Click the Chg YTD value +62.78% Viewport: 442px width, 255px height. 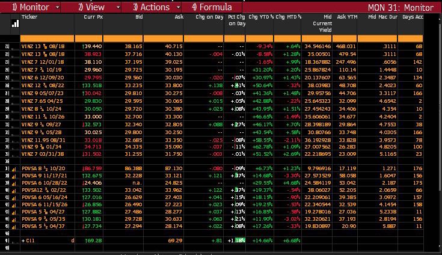pyautogui.click(x=263, y=147)
